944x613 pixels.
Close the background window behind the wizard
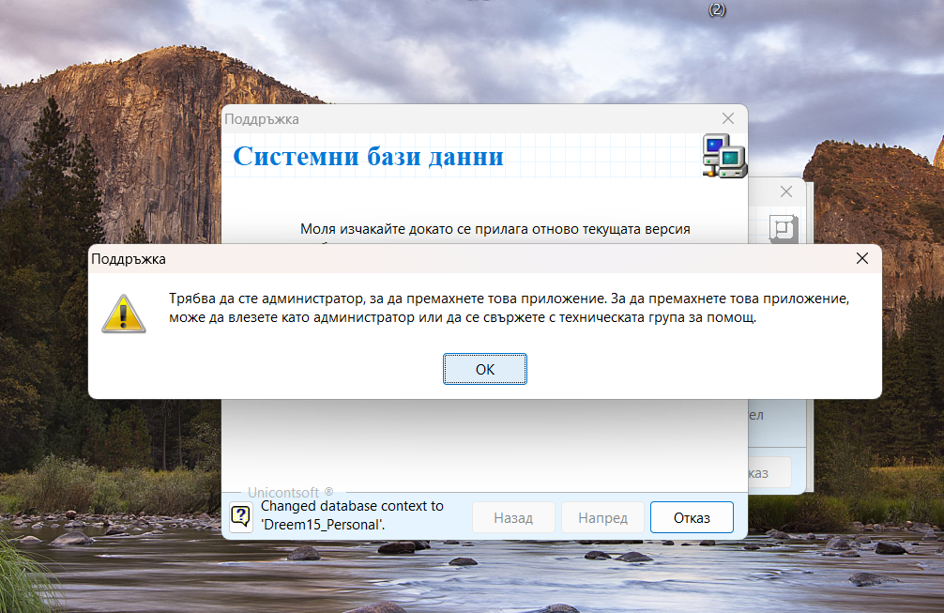786,192
